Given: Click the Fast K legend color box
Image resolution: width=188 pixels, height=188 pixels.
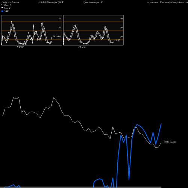Looking at the screenshot, I should coord(2,8).
